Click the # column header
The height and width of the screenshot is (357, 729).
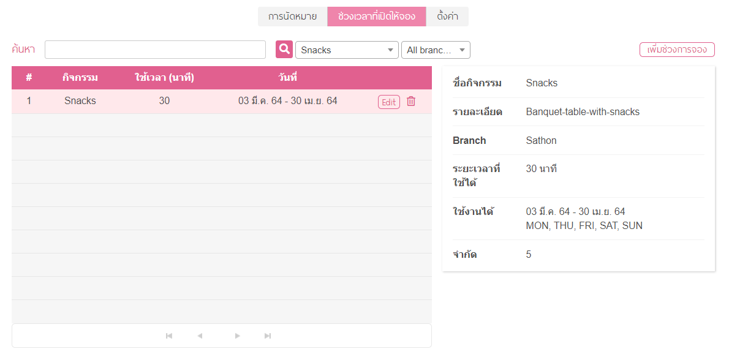pos(29,78)
